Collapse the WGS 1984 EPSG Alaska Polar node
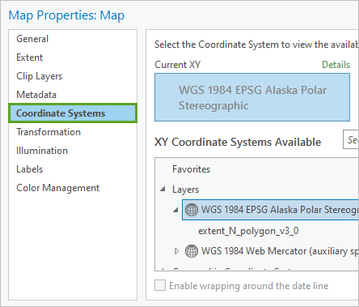 point(175,210)
